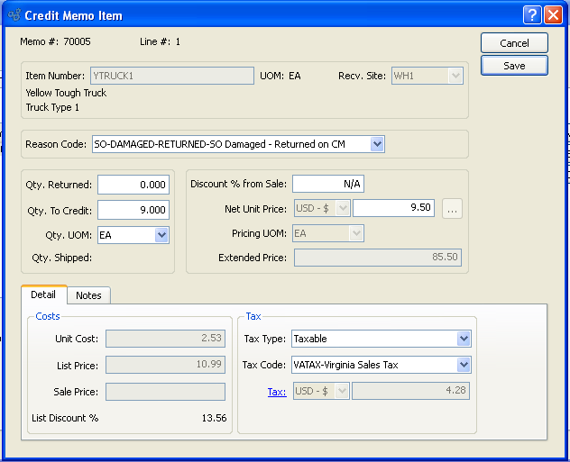The height and width of the screenshot is (462, 570).
Task: Click the Item Number field
Action: (170, 76)
